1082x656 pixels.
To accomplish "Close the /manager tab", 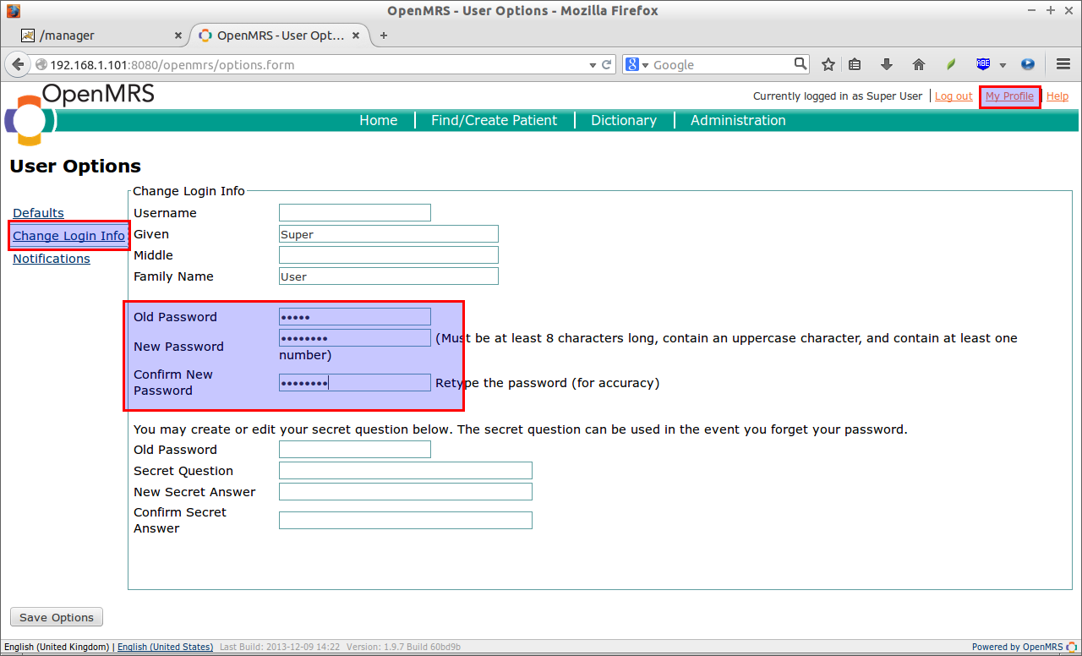I will tap(178, 36).
